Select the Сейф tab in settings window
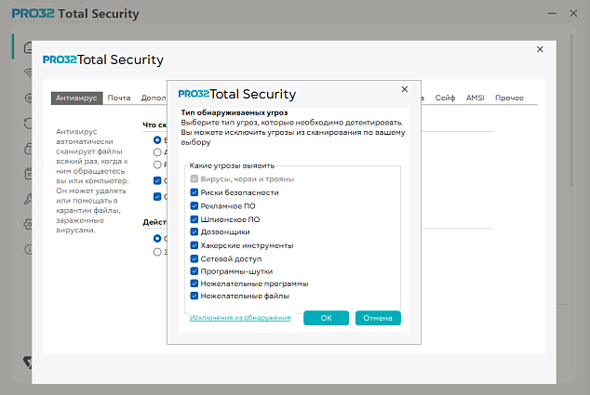Screen dimensions: 590x395 (445, 99)
